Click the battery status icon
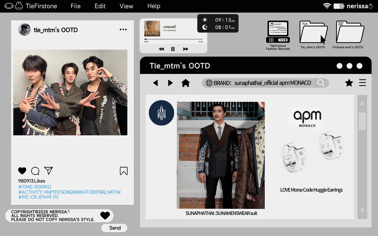Screen dimensions: 378x236 pos(339,6)
